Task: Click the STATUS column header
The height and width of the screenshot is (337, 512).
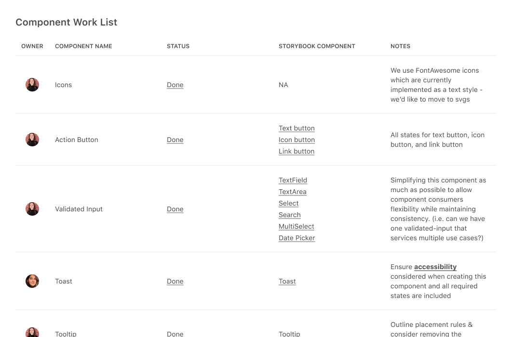Action: 178,46
